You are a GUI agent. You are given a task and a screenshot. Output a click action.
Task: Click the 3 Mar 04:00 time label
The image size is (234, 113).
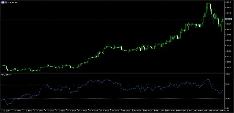point(115,111)
